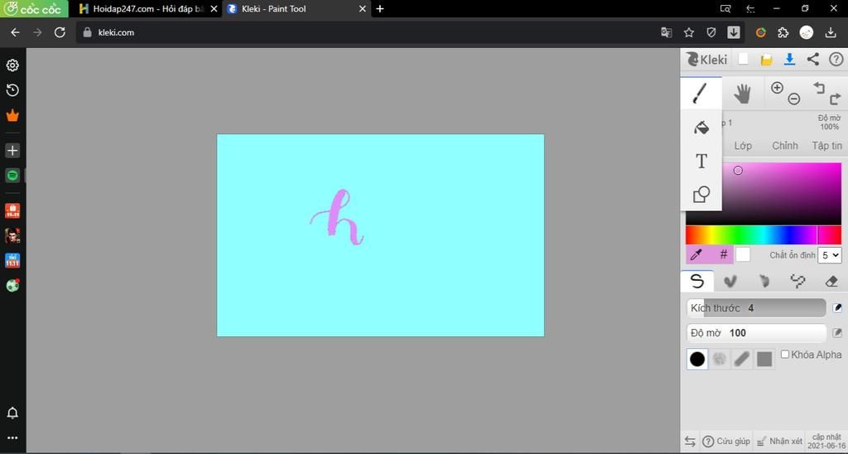Switch to the Tập tin tab

pos(826,146)
